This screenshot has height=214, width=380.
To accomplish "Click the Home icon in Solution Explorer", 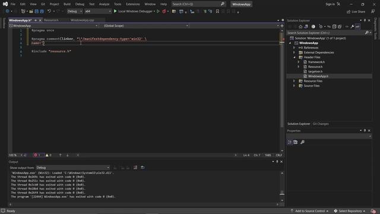I will [300, 27].
